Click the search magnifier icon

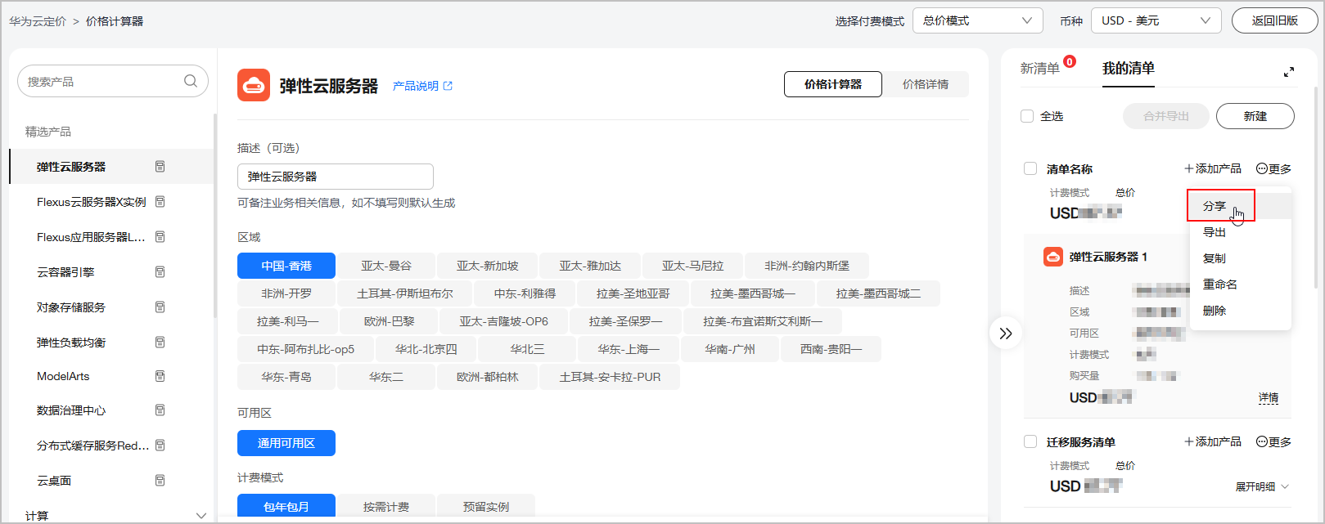[191, 81]
